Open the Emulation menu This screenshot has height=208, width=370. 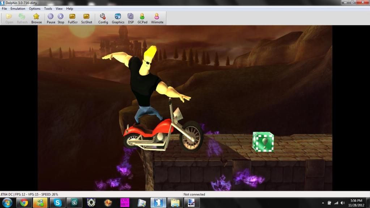18,8
